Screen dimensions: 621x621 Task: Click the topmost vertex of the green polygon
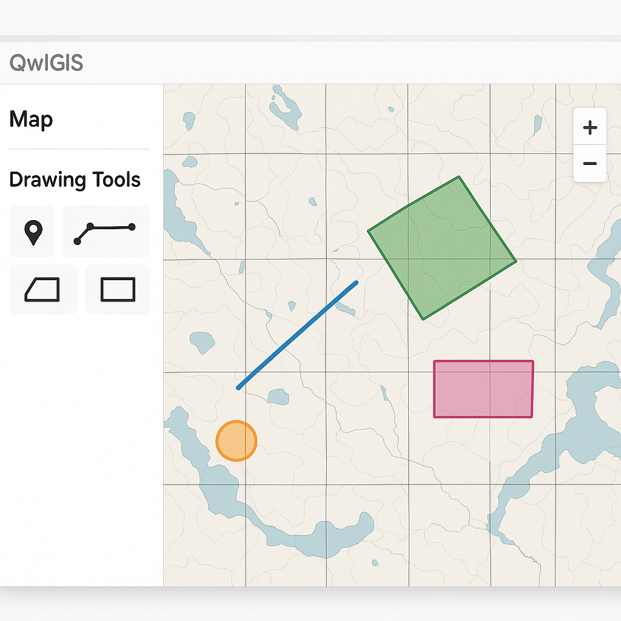[x=459, y=177]
